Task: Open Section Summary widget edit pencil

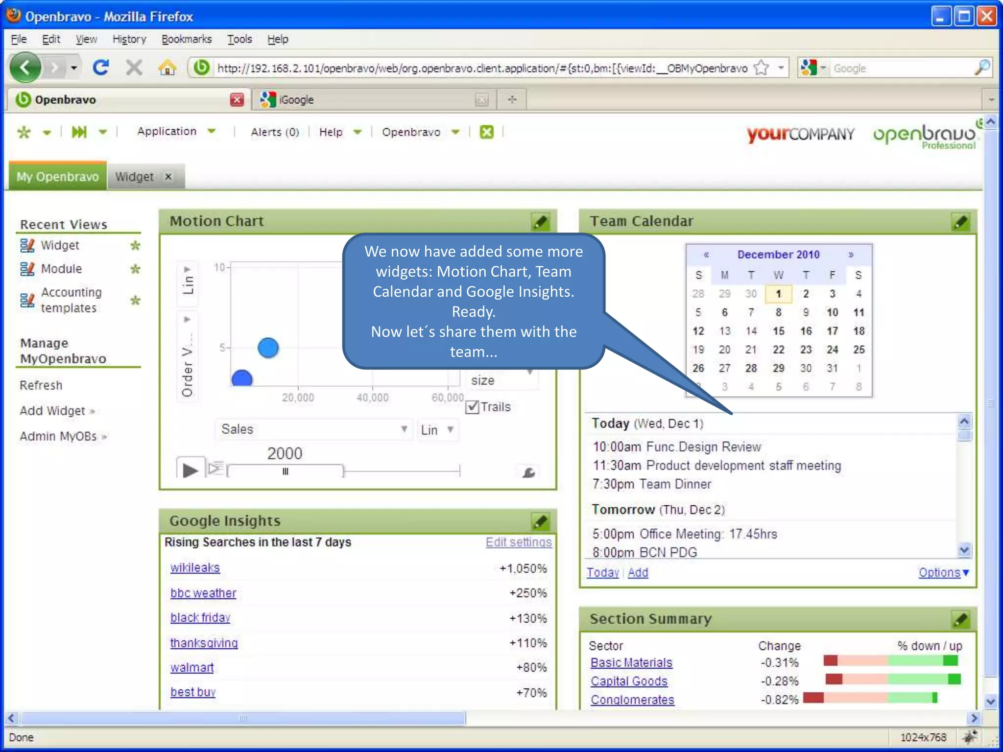Action: (x=960, y=620)
